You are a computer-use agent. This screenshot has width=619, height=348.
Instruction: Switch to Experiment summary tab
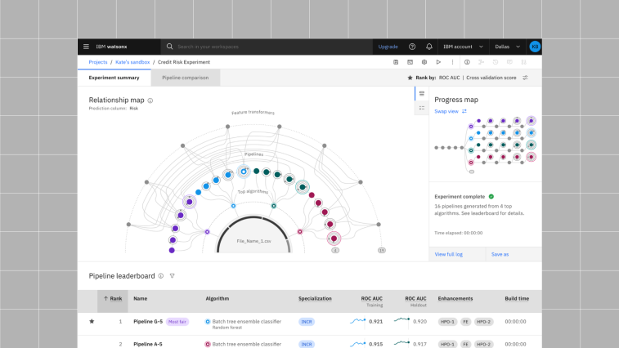[x=114, y=78]
